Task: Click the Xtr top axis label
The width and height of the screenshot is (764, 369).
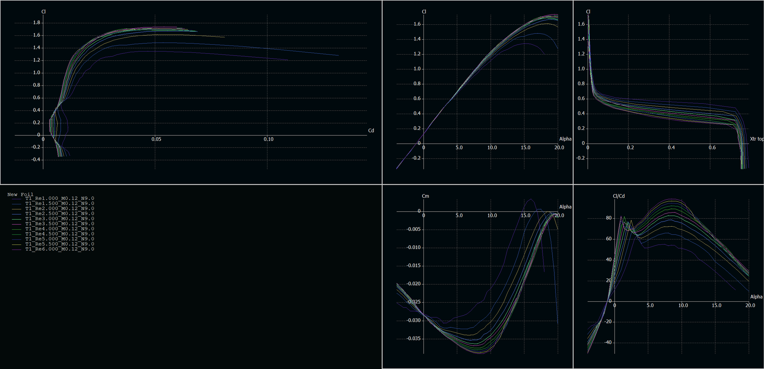Action: [x=756, y=139]
